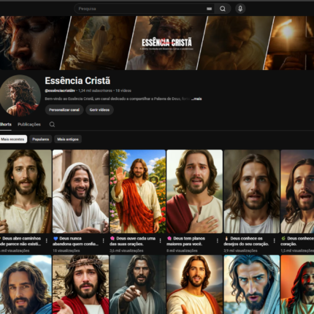This screenshot has width=314, height=314.
Task: Click title 'Deus ouve cada uma das suas orações'
Action: click(133, 241)
